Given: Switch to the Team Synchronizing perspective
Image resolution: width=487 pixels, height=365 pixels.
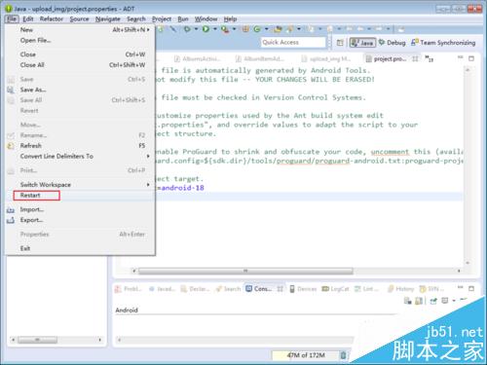Looking at the screenshot, I should pyautogui.click(x=443, y=43).
